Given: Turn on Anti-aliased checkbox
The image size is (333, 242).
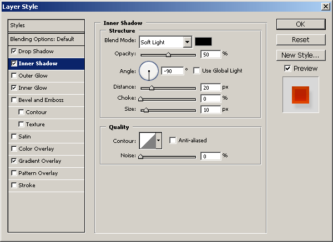Looking at the screenshot, I should point(173,140).
